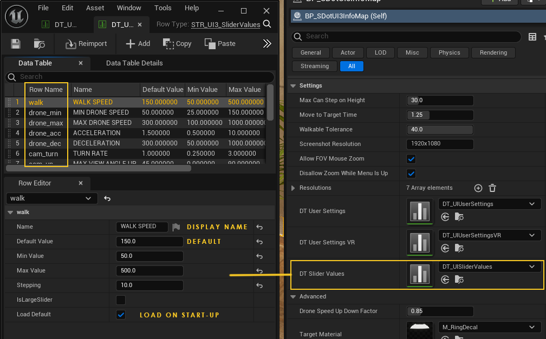Browse to DT User Settings asset icon
This screenshot has height=339, width=546.
point(459,217)
